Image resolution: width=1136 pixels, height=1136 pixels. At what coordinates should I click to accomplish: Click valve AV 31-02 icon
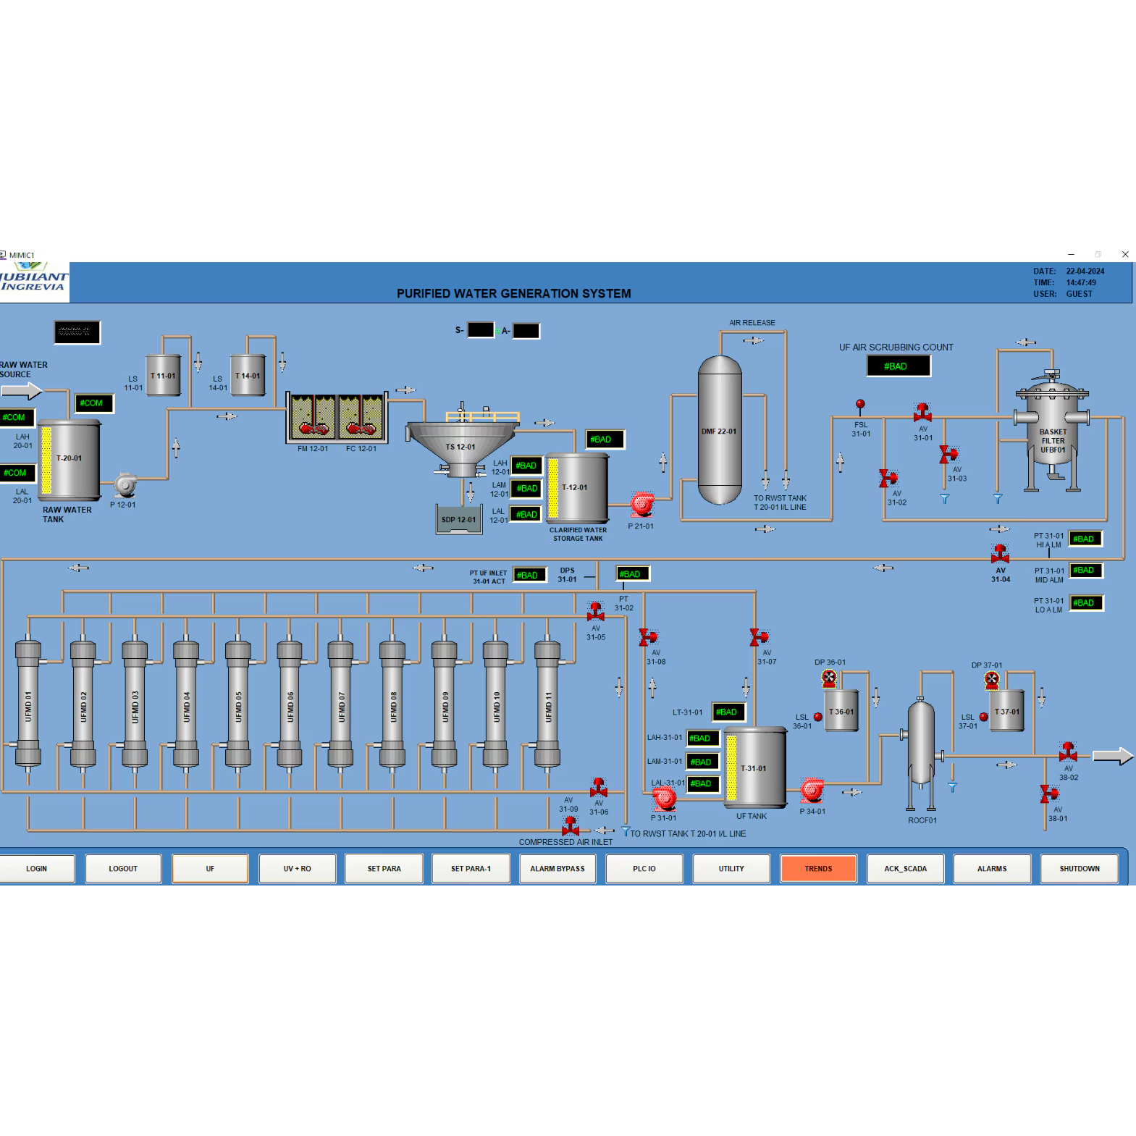point(888,478)
